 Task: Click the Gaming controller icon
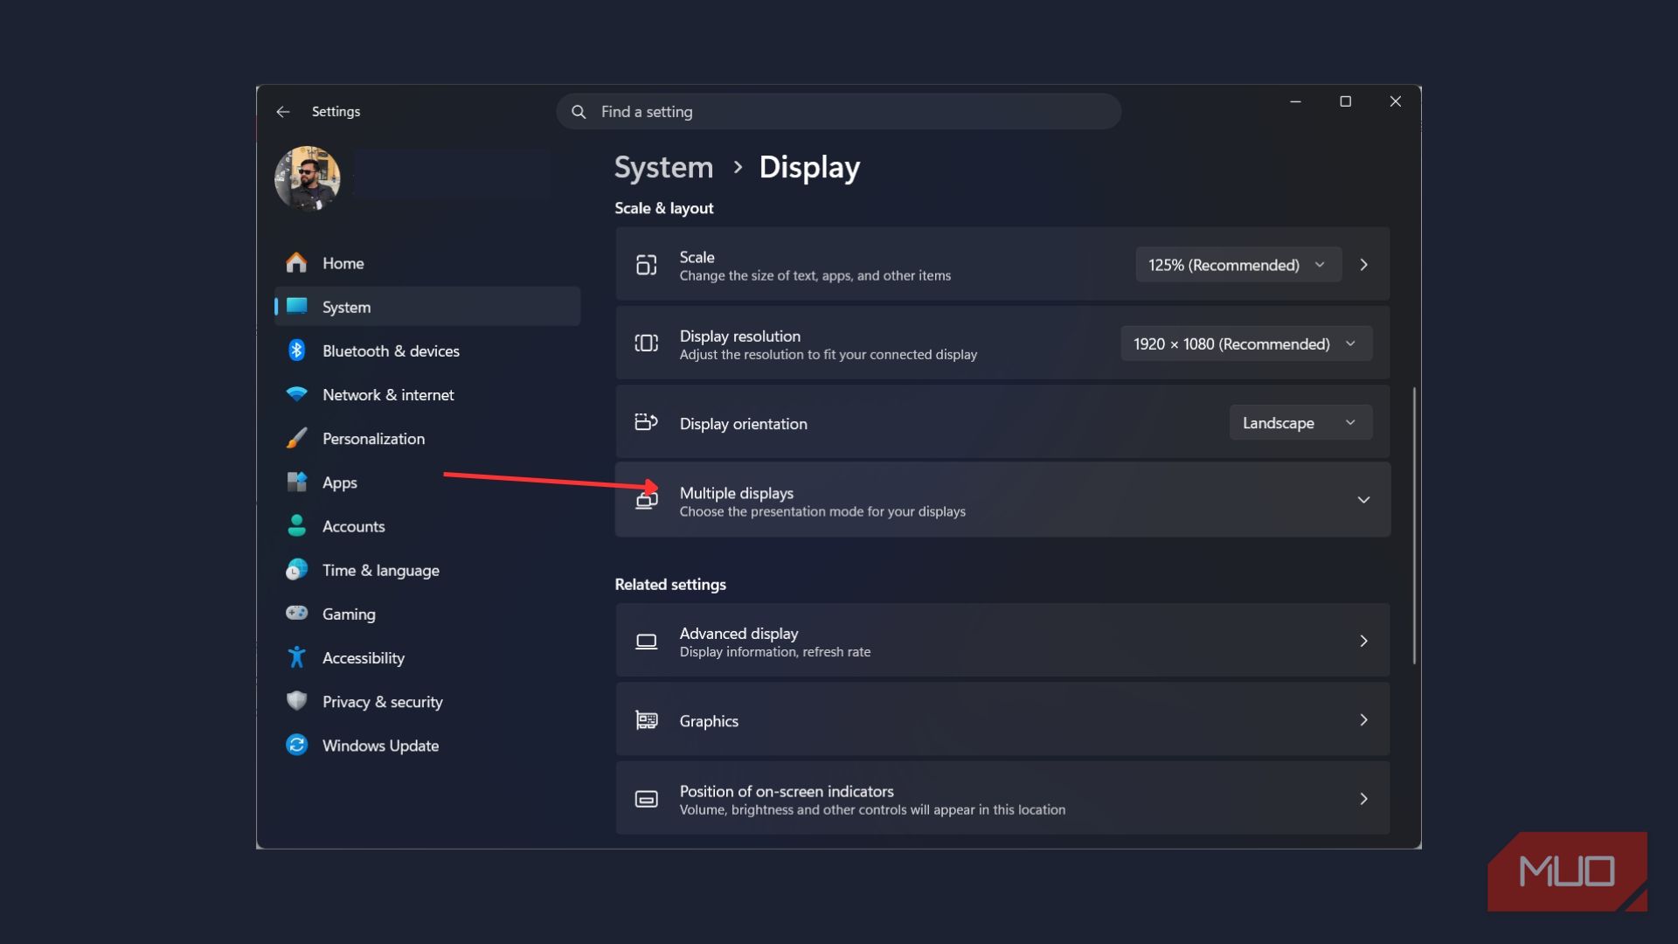pos(296,613)
